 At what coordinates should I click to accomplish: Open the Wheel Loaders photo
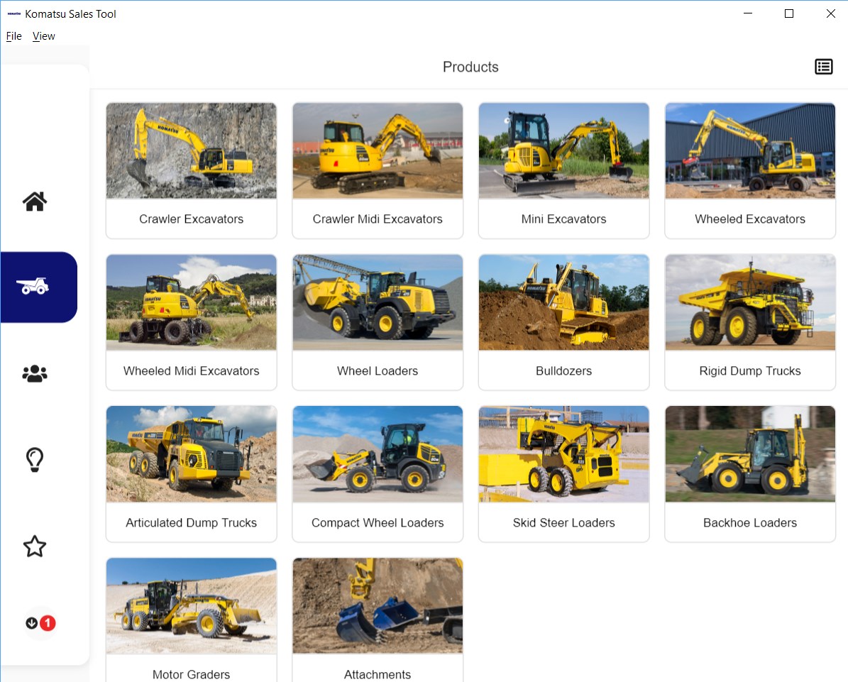378,302
